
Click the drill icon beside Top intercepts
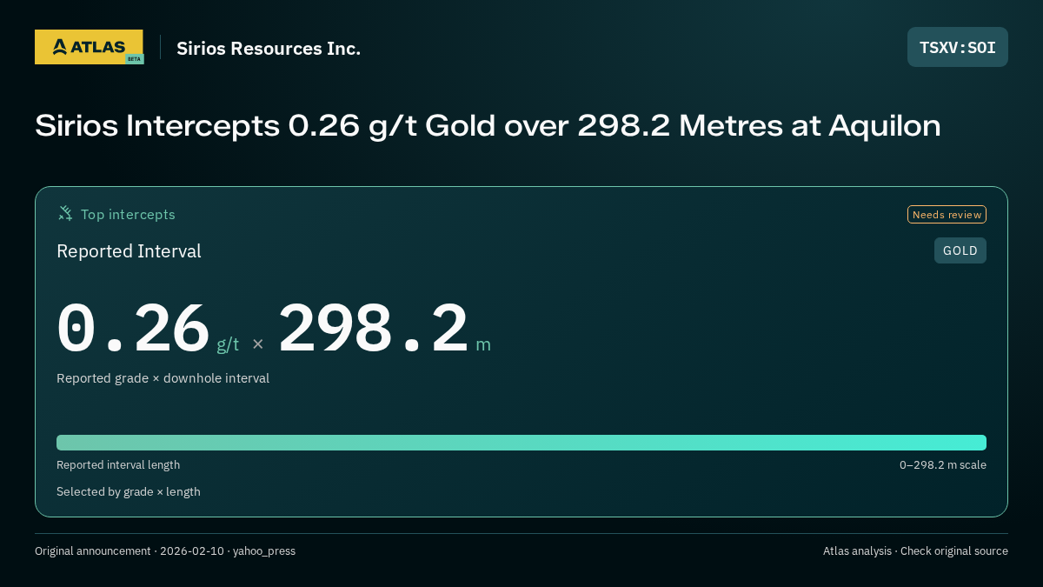pos(65,213)
